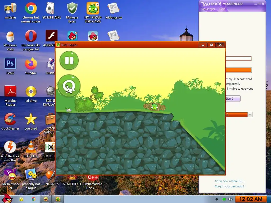Screen dimensions: 271x203
Task: Launch Chrome from taskbar quick launch
Action: tap(34, 199)
